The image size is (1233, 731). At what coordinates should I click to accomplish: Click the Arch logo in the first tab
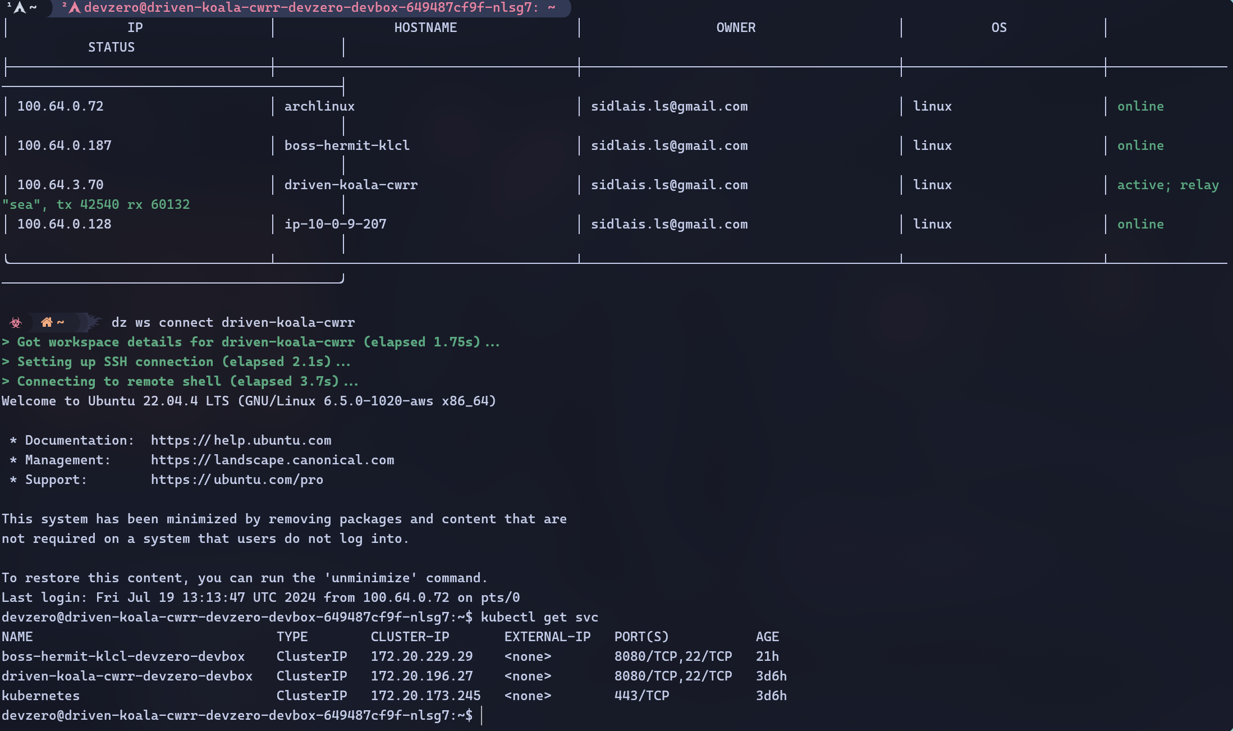(x=20, y=7)
